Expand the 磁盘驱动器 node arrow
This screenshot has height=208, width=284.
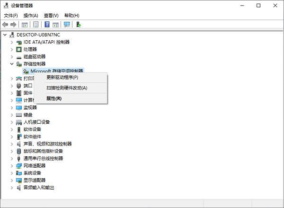[12, 57]
